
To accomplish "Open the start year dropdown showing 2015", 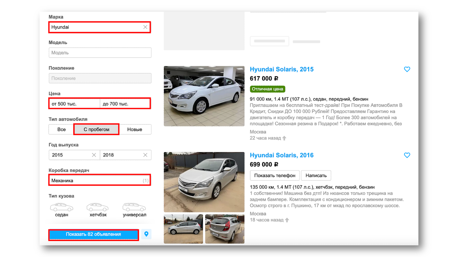I will (x=74, y=155).
